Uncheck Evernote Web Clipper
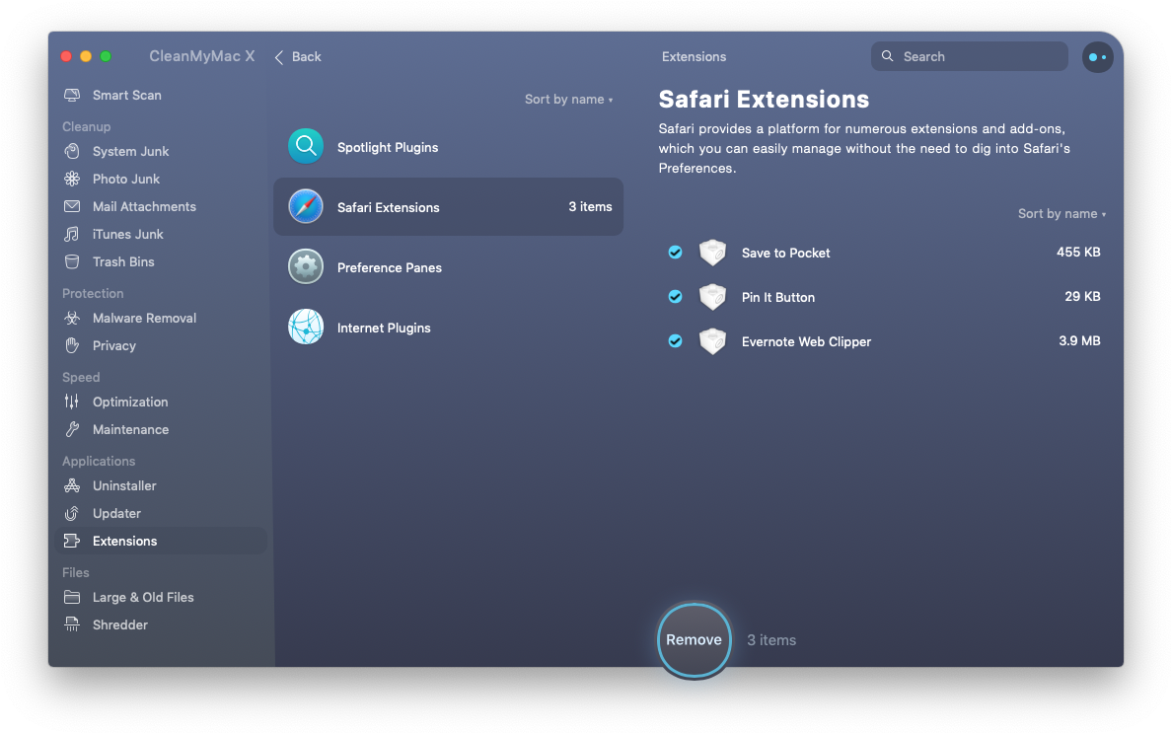 675,341
